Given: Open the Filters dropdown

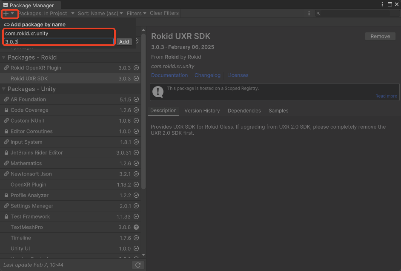Looking at the screenshot, I should 136,13.
